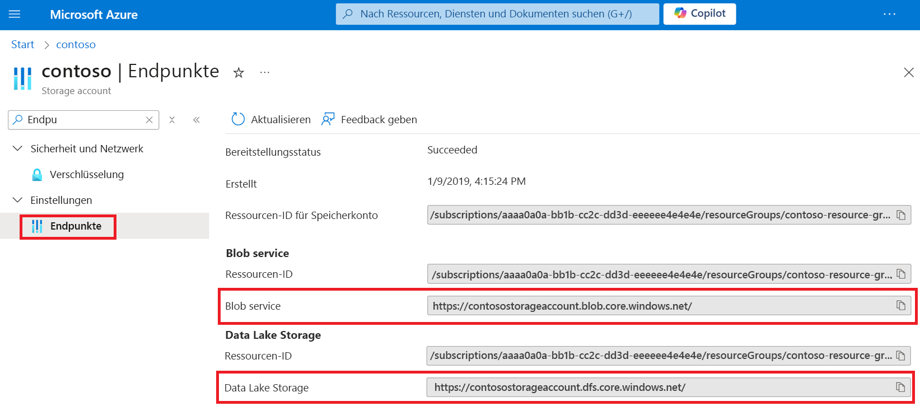920x420 pixels.
Task: Click the creation date 1/9/2019, 4:15:24 PM
Action: point(477,181)
